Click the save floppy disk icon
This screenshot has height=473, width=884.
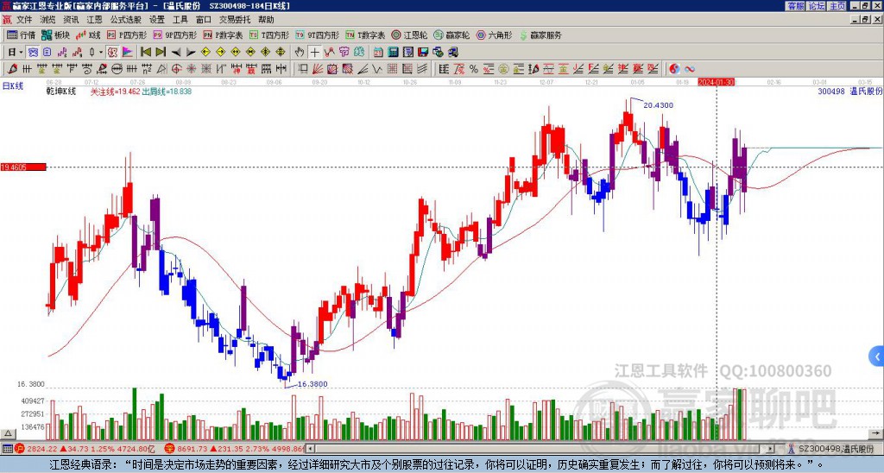[423, 53]
